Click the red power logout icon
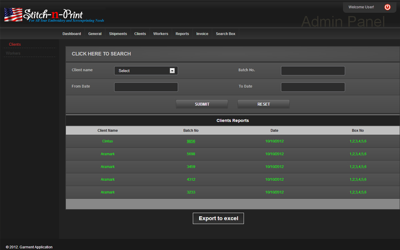The image size is (400, 250). coord(387,7)
